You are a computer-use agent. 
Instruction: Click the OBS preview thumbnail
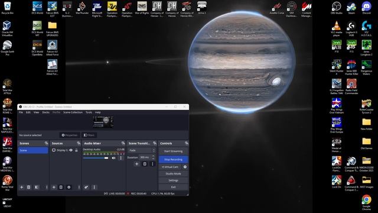click(103, 122)
